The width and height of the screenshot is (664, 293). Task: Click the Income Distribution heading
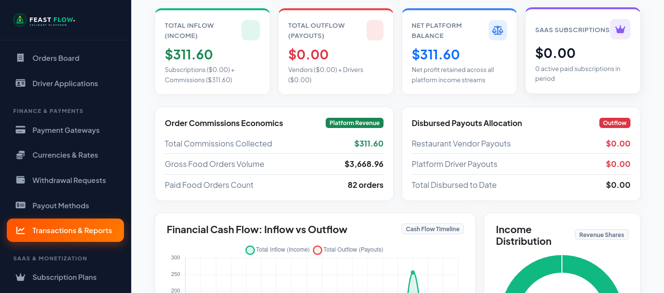click(x=524, y=236)
